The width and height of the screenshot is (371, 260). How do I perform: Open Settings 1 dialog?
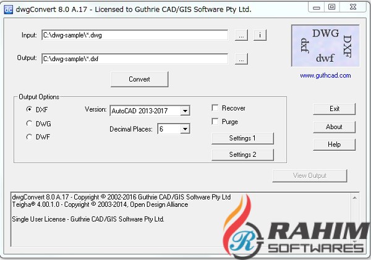click(x=242, y=138)
